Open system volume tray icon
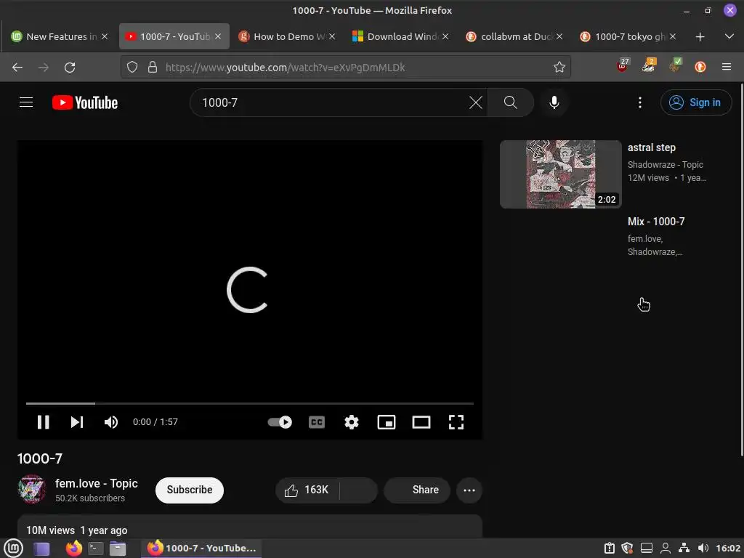744x558 pixels. [703, 549]
